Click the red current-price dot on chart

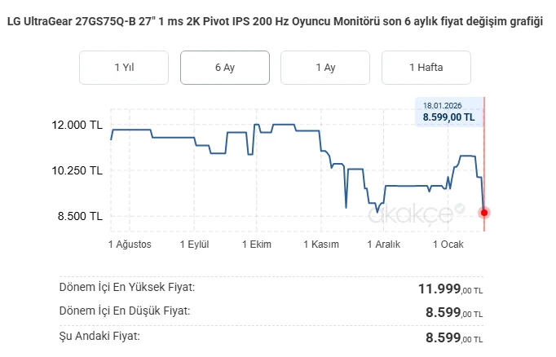click(x=484, y=213)
